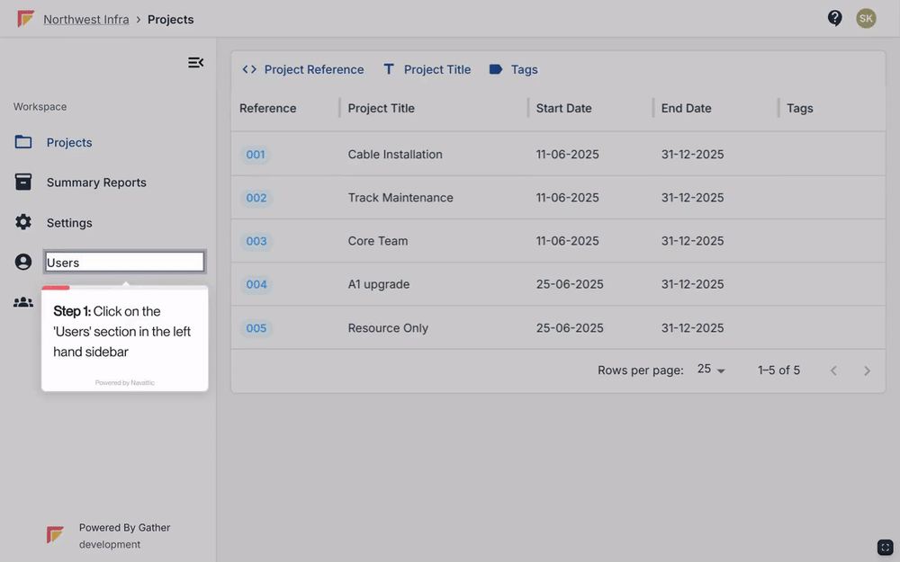
Task: Open Projects in the sidebar
Action: point(69,142)
